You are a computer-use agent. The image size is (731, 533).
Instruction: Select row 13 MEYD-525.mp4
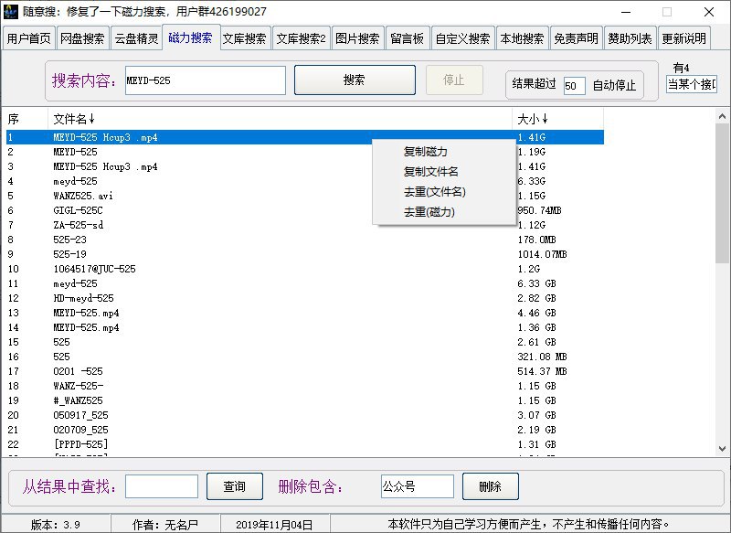tap(305, 313)
